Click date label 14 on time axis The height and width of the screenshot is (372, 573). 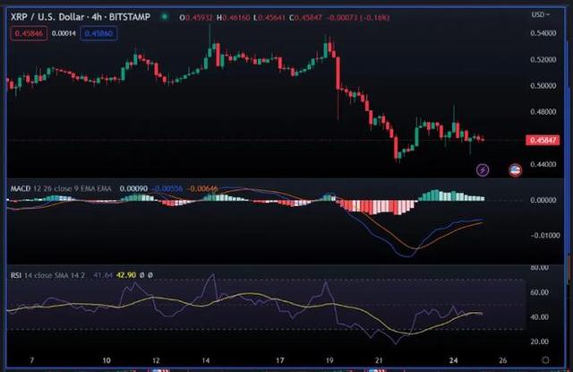[206, 360]
